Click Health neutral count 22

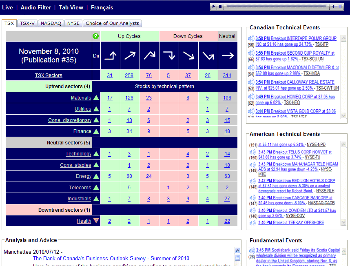[x=227, y=221]
